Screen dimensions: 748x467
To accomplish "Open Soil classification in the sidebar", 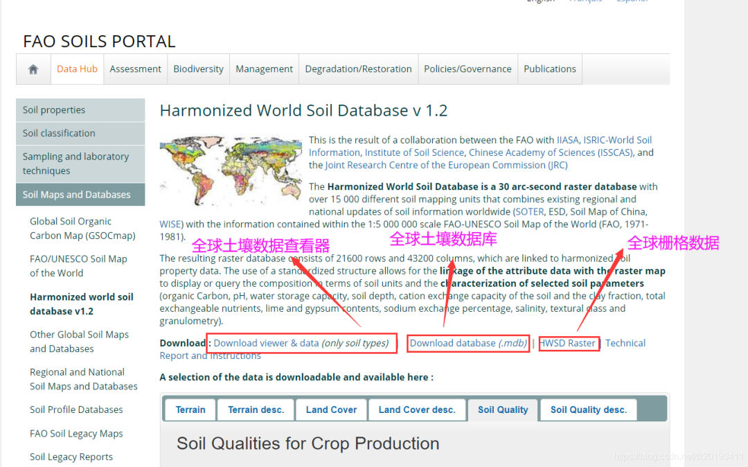I will (x=58, y=133).
